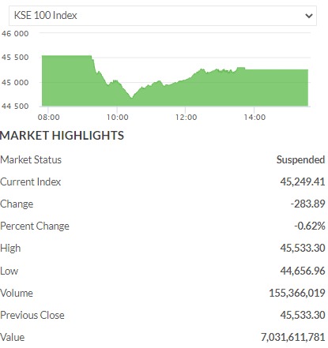Click the Current Index value 45,249.41

pos(303,181)
